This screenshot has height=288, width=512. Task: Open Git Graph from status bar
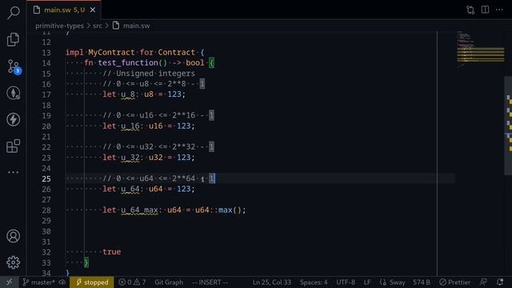[169, 282]
